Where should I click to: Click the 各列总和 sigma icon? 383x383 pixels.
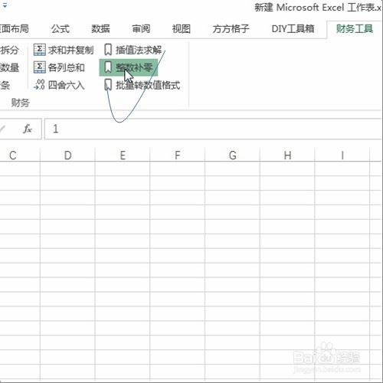coord(40,67)
